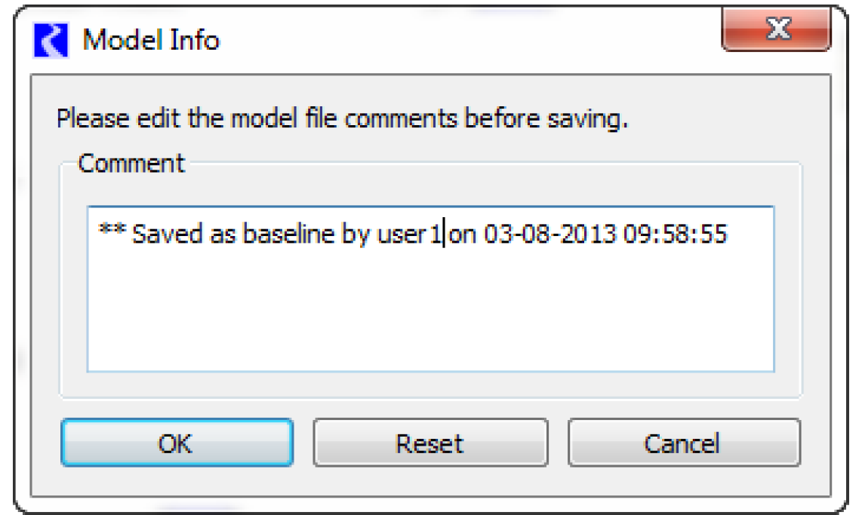Click the word 'as' in the comment

click(220, 234)
